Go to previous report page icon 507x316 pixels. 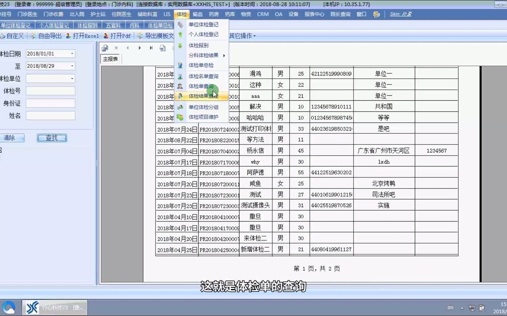(x=127, y=48)
